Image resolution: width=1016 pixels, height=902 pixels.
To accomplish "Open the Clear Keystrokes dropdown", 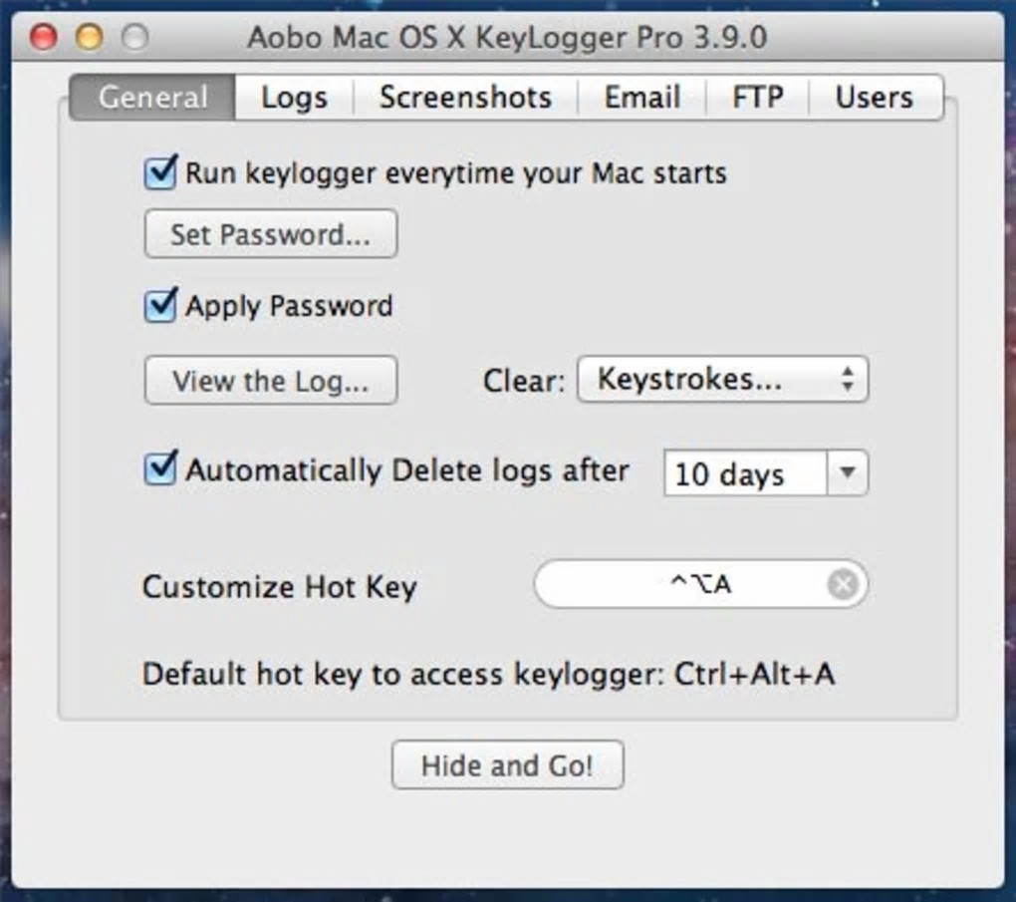I will [722, 380].
